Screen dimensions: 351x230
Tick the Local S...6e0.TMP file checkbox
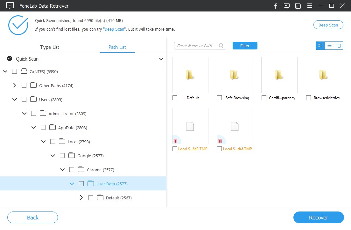[175, 149]
